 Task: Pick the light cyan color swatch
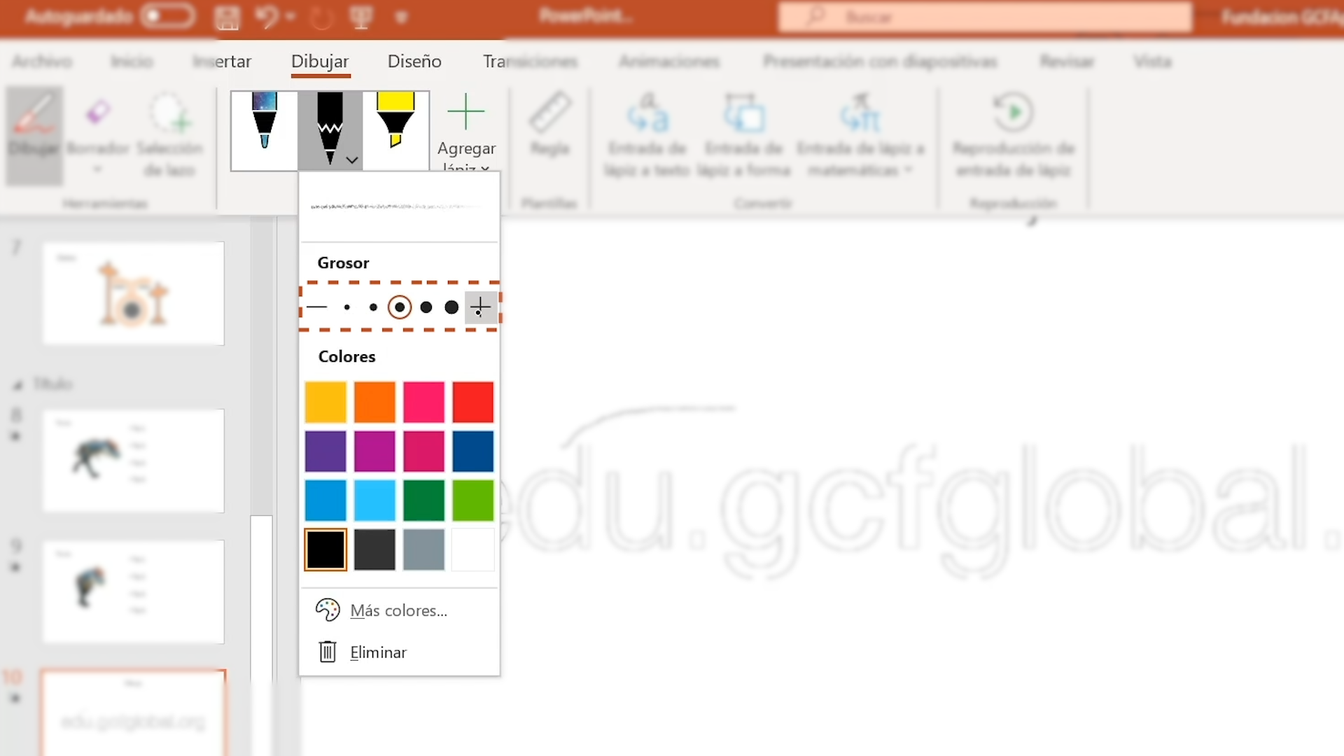click(374, 500)
